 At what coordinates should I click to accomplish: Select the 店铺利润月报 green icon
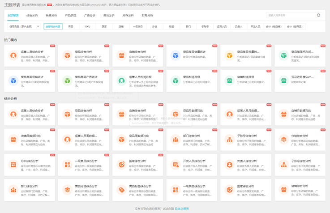(229, 81)
